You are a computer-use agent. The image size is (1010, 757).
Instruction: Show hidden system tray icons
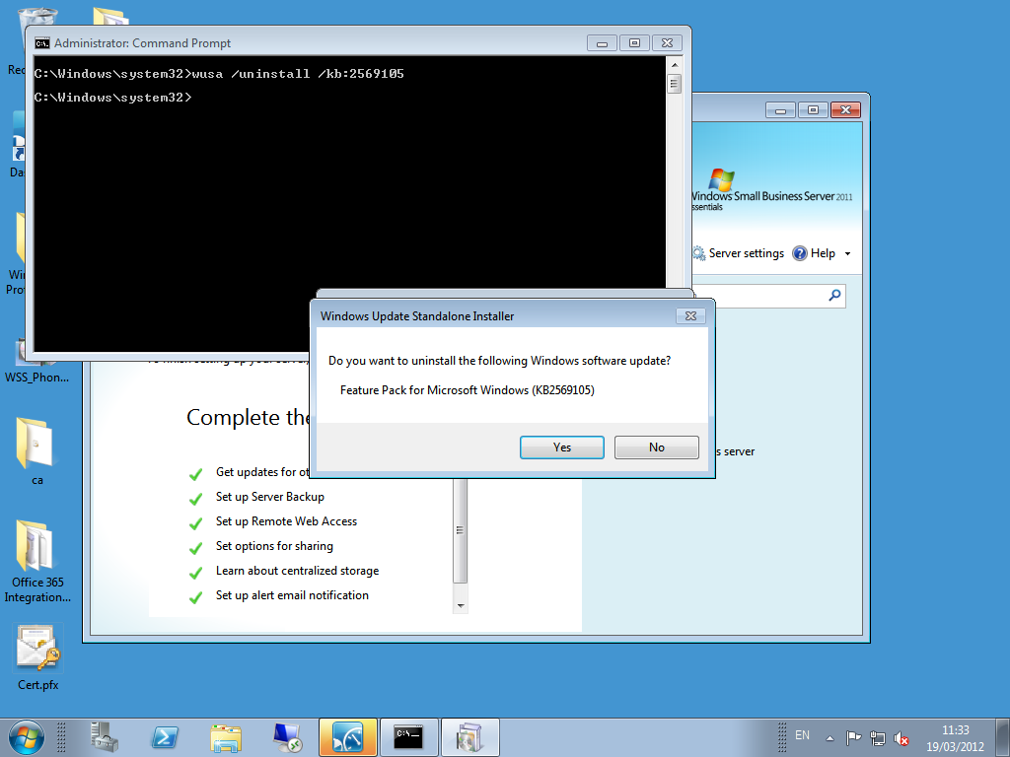tap(830, 737)
